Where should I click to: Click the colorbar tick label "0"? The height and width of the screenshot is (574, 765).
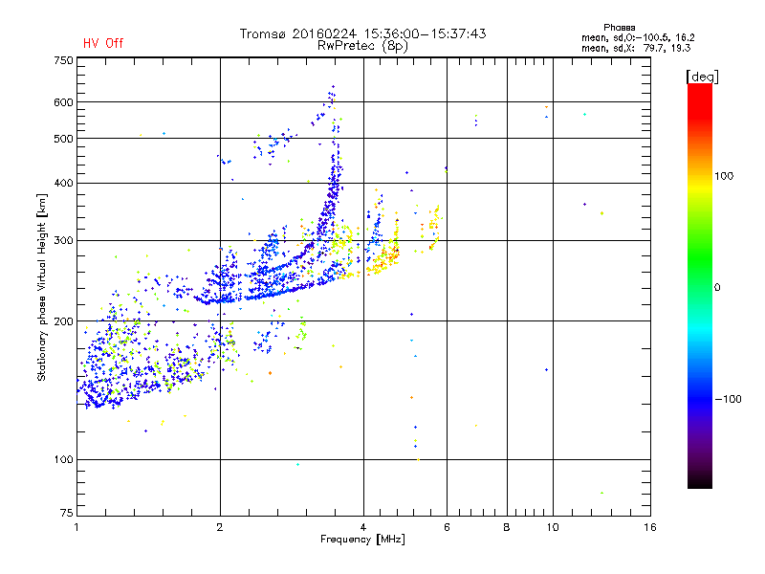tap(717, 288)
